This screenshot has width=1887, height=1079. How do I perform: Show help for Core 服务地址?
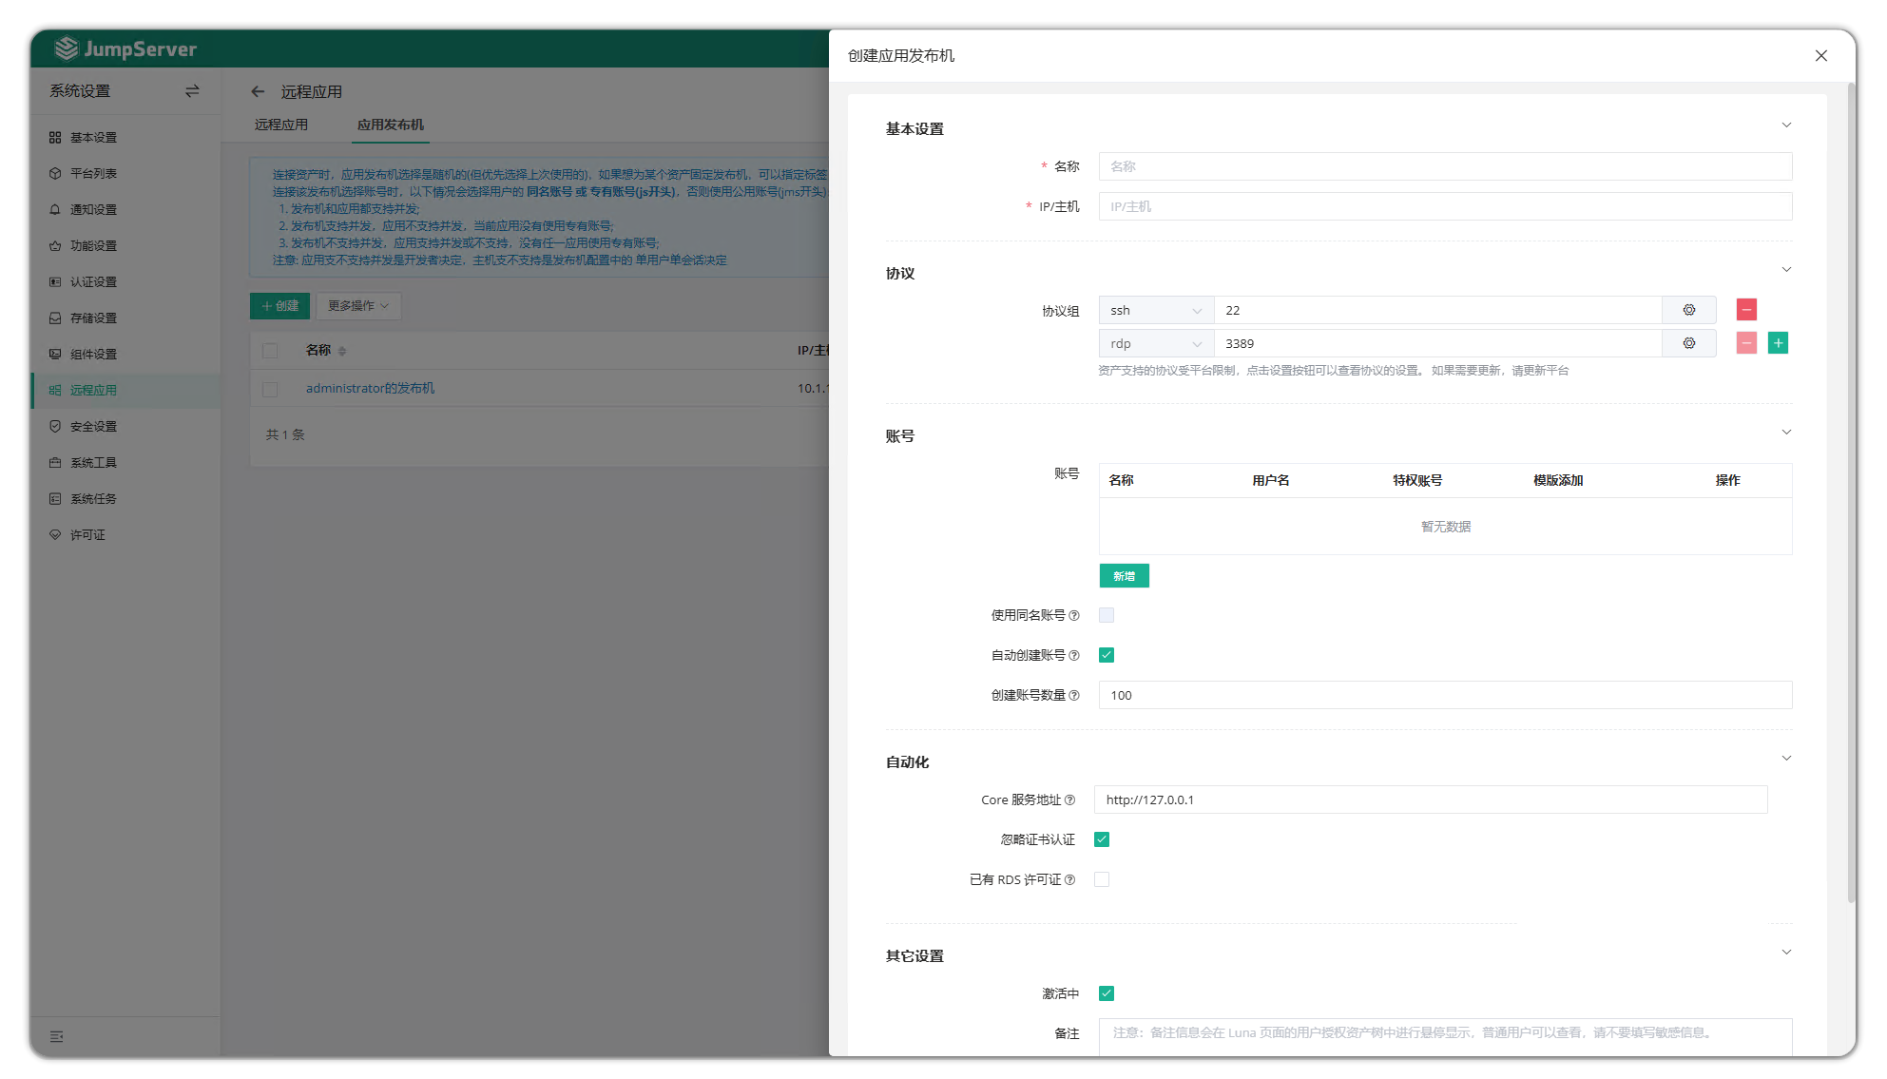tap(1069, 800)
